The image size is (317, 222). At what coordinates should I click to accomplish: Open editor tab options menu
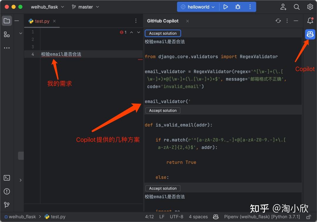click(x=136, y=21)
